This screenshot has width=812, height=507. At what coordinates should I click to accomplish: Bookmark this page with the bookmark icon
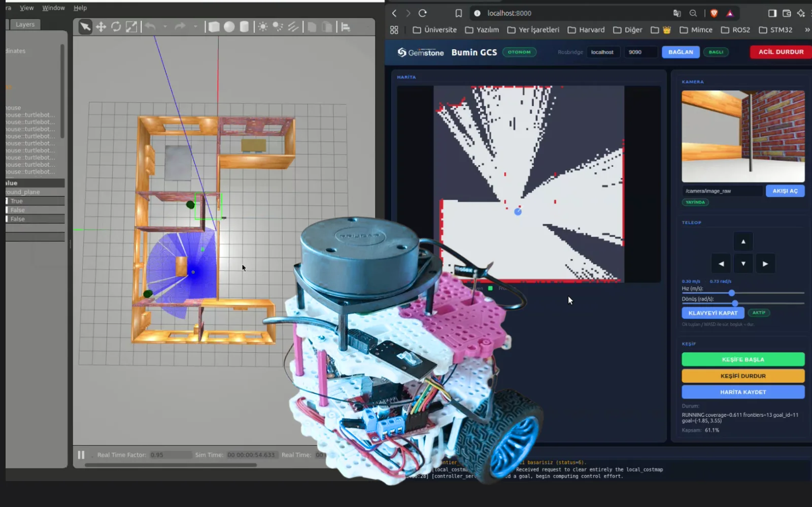pos(459,13)
